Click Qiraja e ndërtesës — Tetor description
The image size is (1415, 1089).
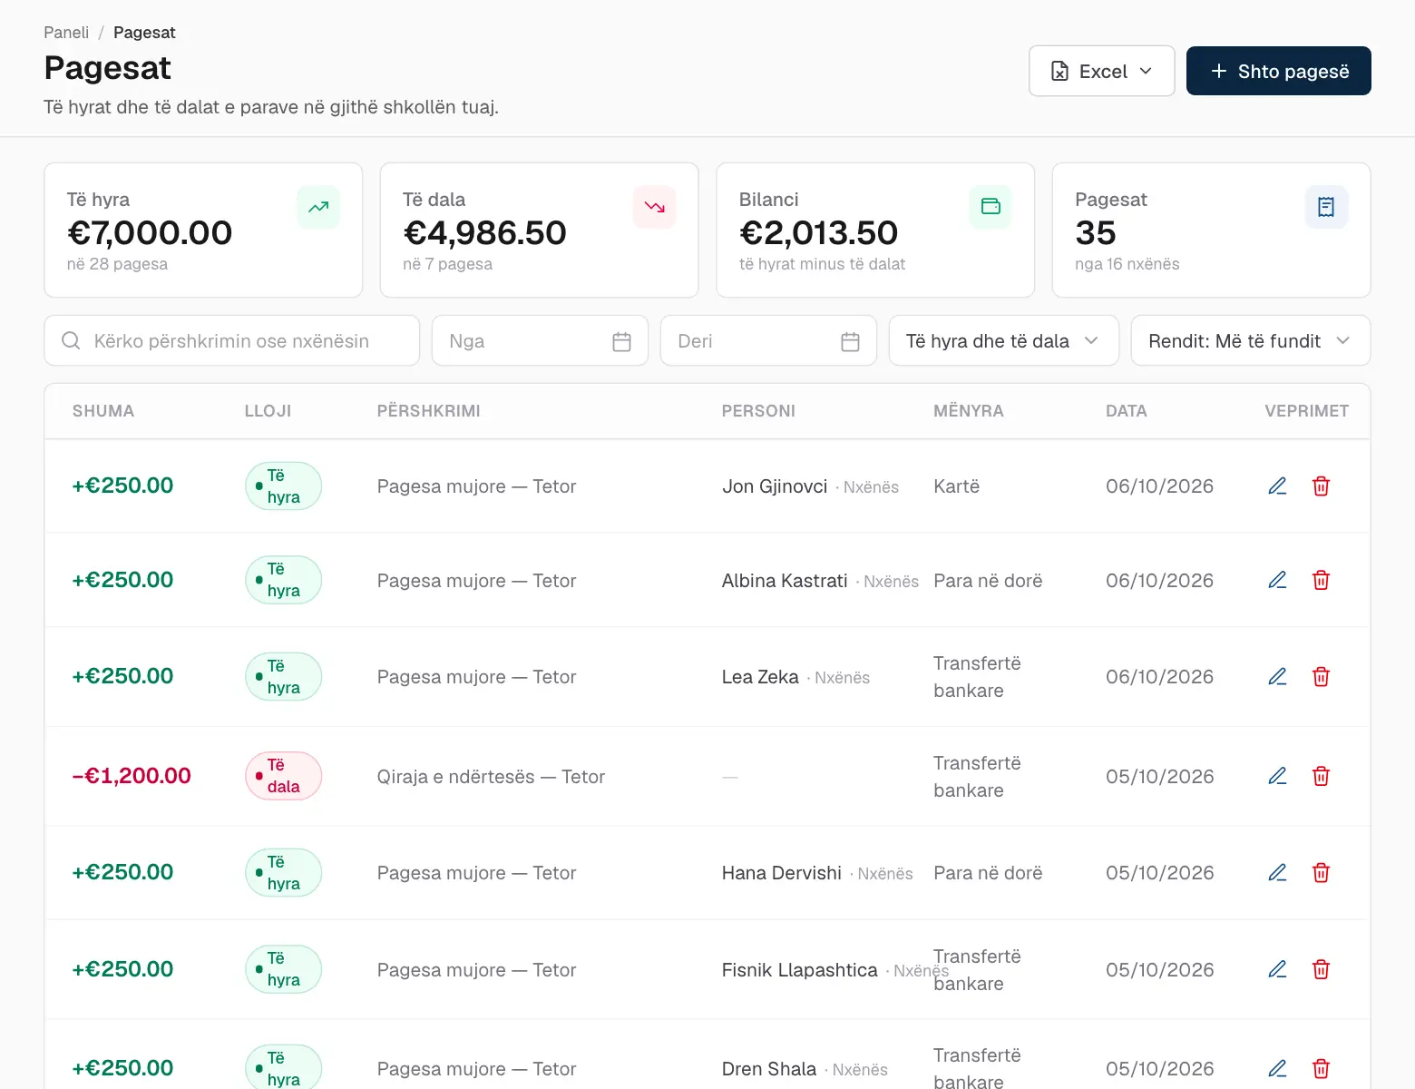(491, 777)
